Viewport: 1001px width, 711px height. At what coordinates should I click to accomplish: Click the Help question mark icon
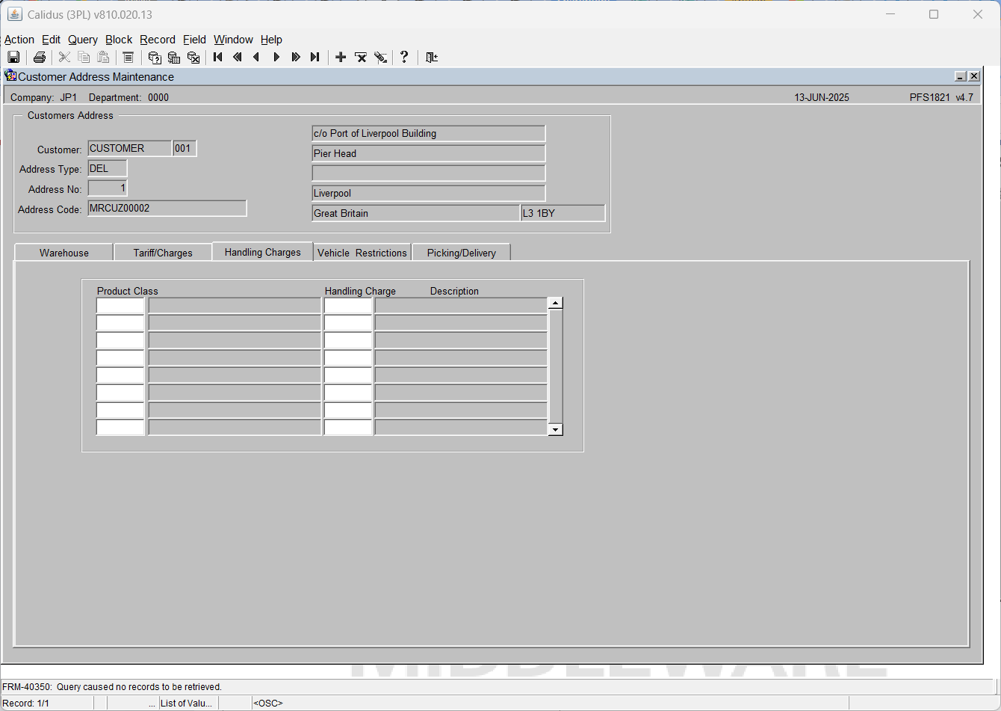click(404, 57)
